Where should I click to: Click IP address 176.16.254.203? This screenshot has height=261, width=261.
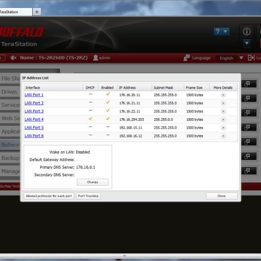tap(132, 120)
